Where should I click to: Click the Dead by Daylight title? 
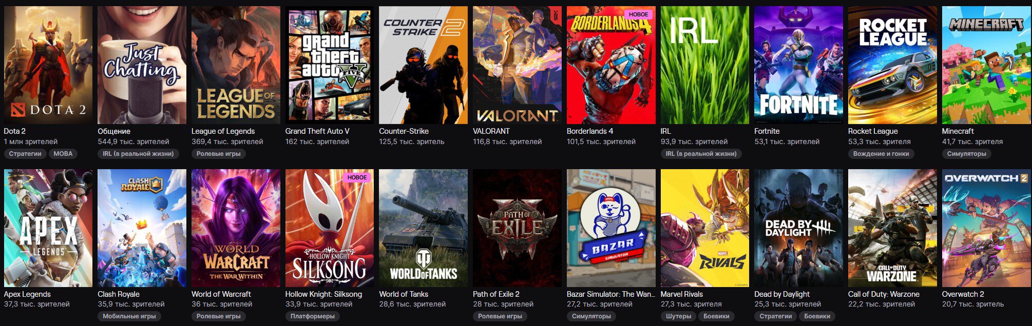[782, 294]
